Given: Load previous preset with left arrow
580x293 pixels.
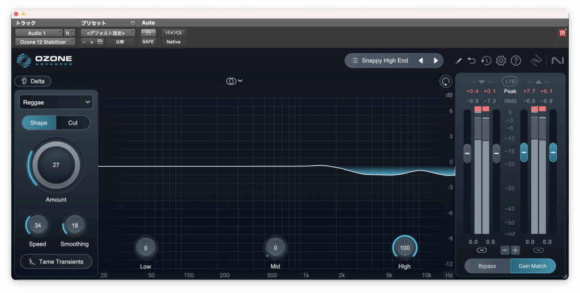Looking at the screenshot, I should (421, 61).
